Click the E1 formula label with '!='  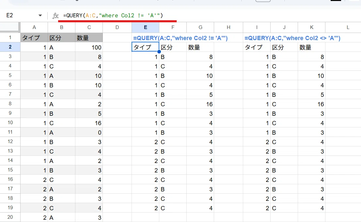180,38
